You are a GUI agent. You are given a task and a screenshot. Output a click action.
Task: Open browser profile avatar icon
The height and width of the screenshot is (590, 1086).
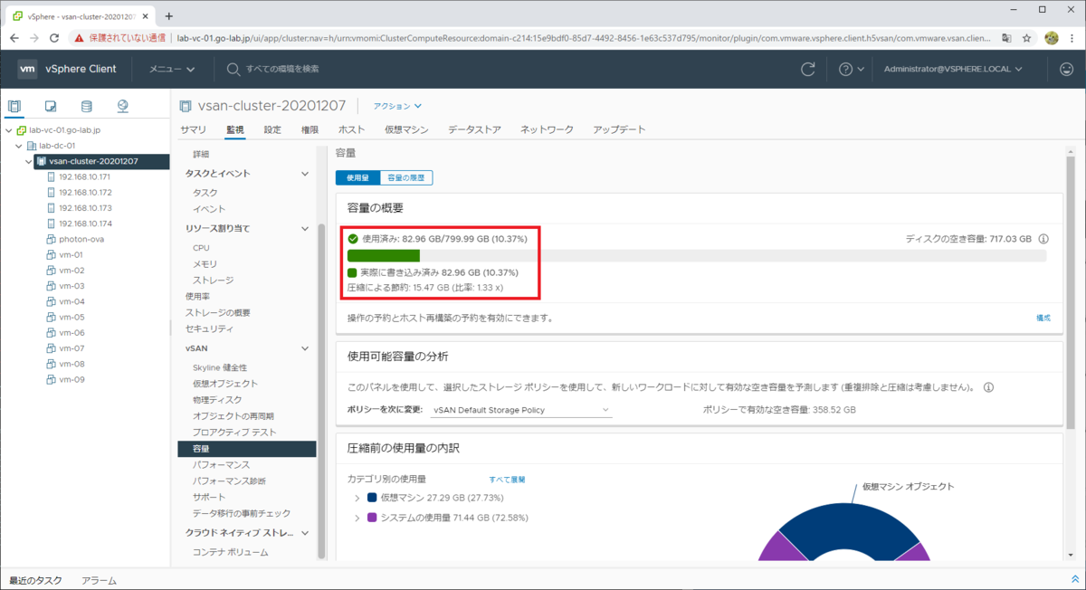point(1052,38)
